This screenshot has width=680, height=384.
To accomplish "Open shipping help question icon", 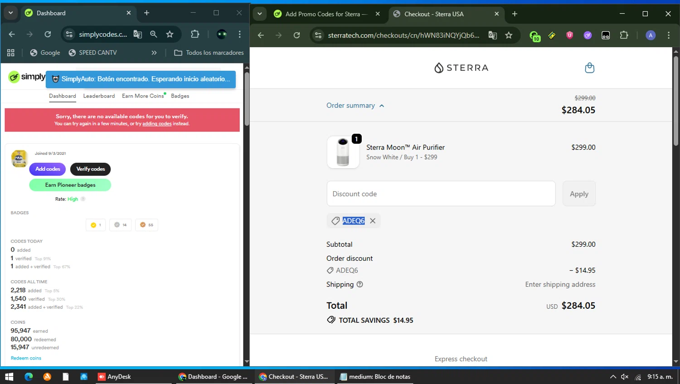I will [360, 284].
